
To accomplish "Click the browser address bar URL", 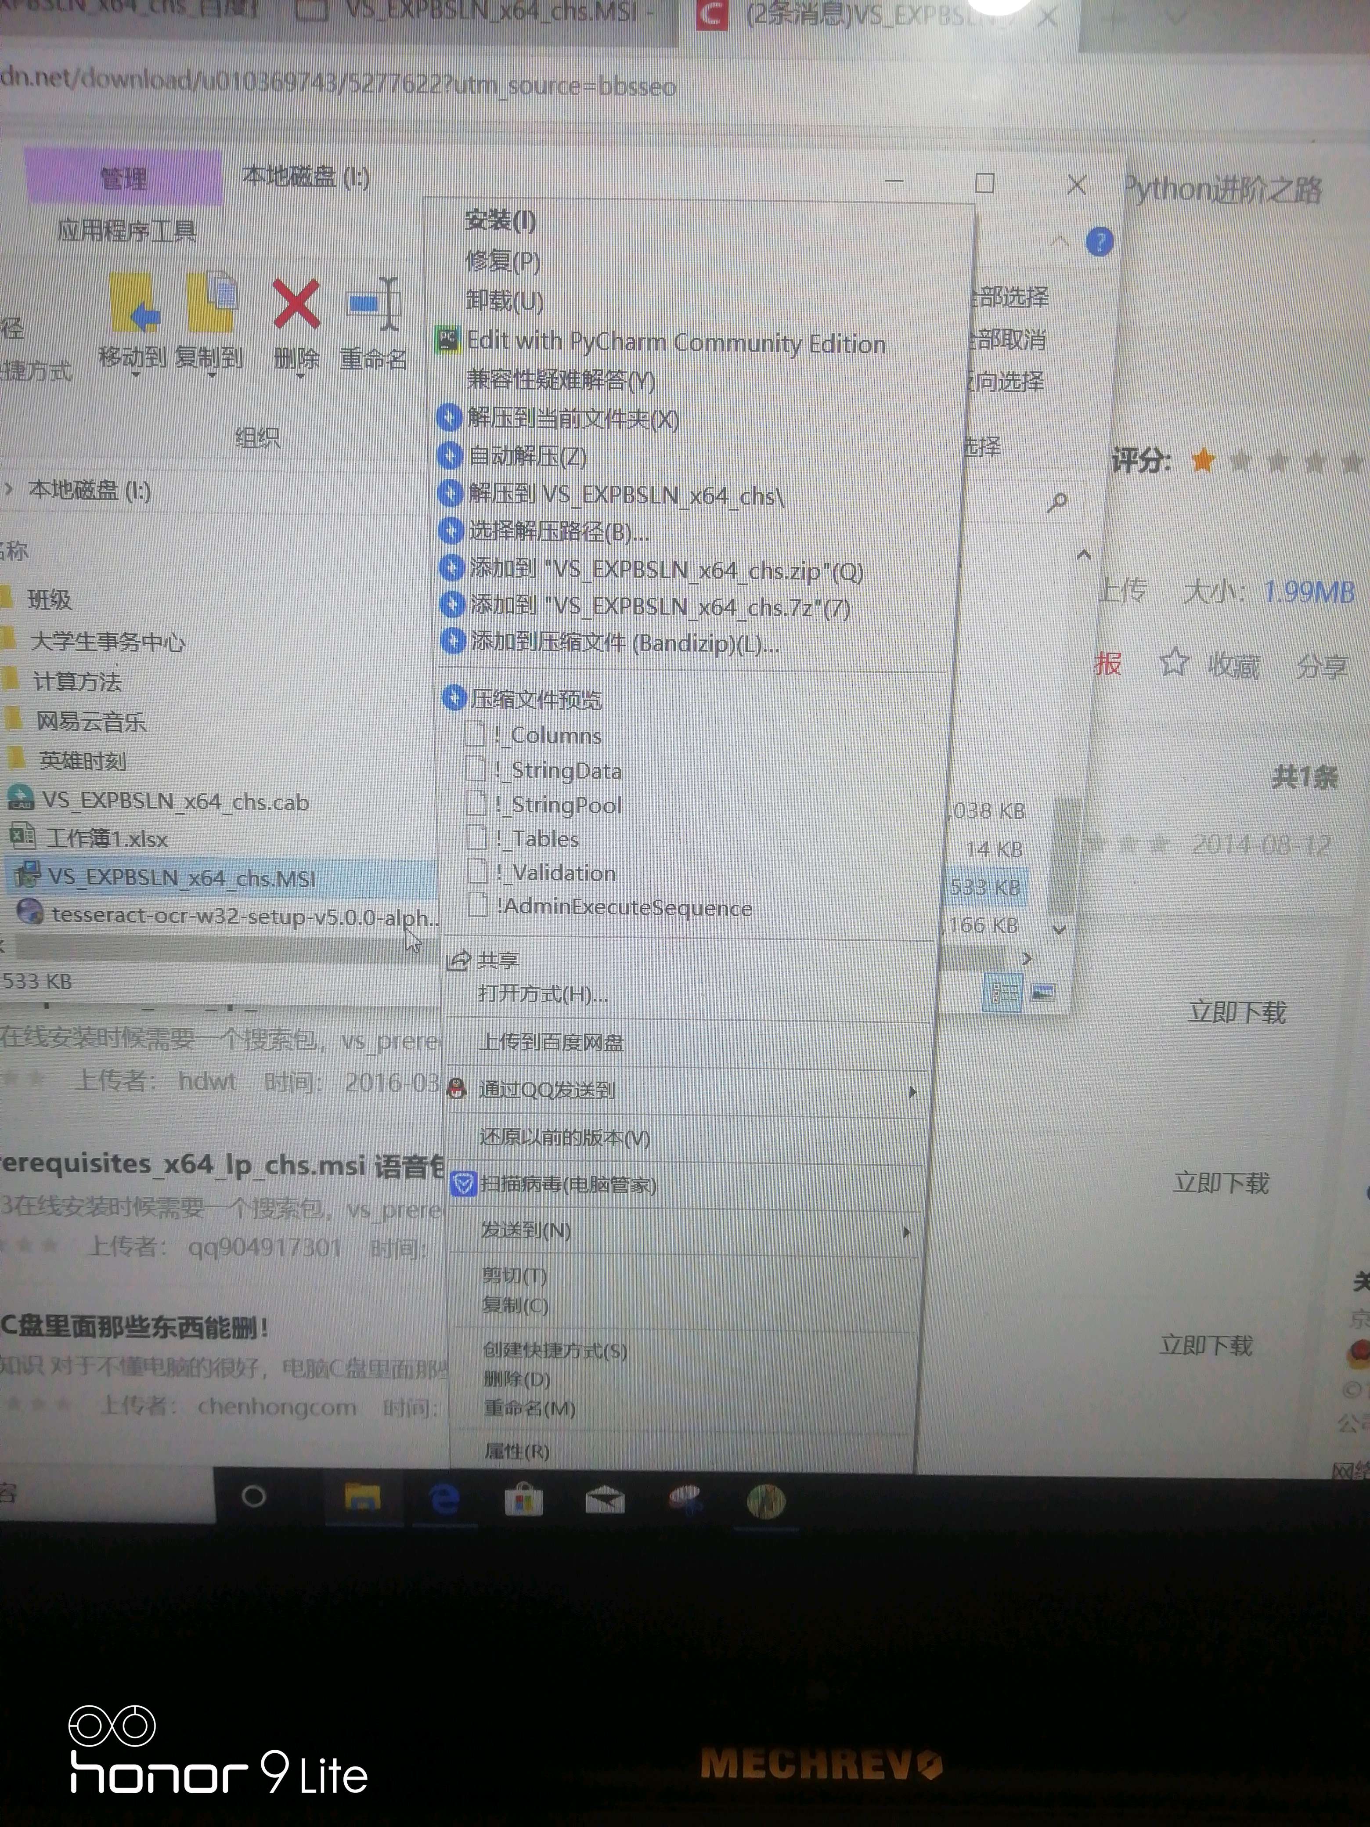I will click(x=339, y=83).
